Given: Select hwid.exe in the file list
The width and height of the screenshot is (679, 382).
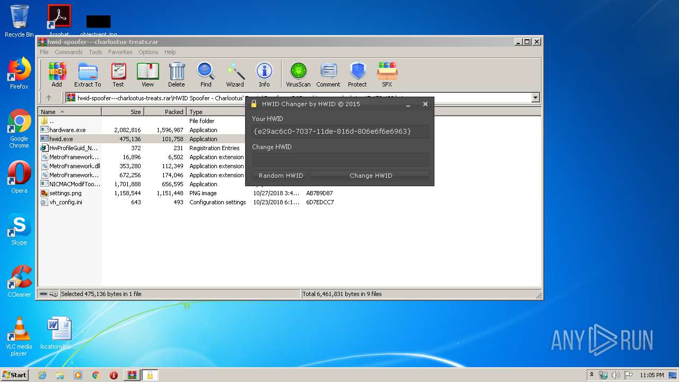Looking at the screenshot, I should click(61, 139).
